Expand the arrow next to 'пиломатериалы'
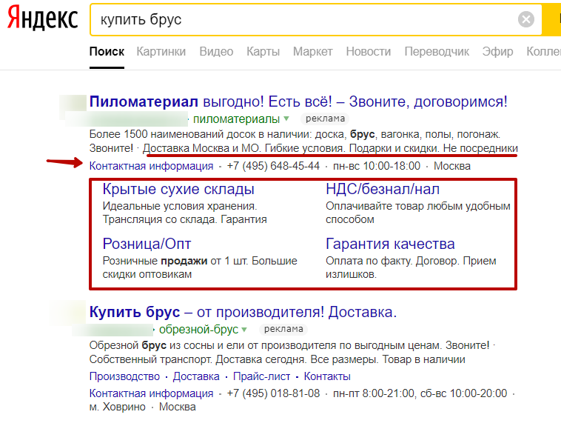The height and width of the screenshot is (426, 561). point(286,119)
